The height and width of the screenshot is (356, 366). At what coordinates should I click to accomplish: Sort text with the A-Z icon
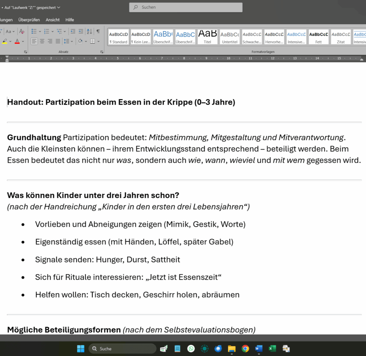pos(89,31)
